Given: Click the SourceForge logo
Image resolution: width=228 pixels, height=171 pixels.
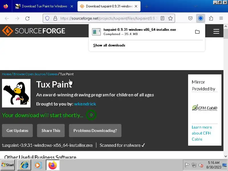Looking at the screenshot, I should pos(34,31).
